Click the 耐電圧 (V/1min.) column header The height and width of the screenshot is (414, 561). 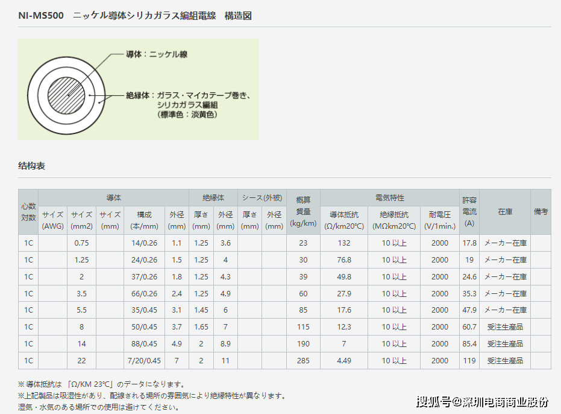coord(440,220)
